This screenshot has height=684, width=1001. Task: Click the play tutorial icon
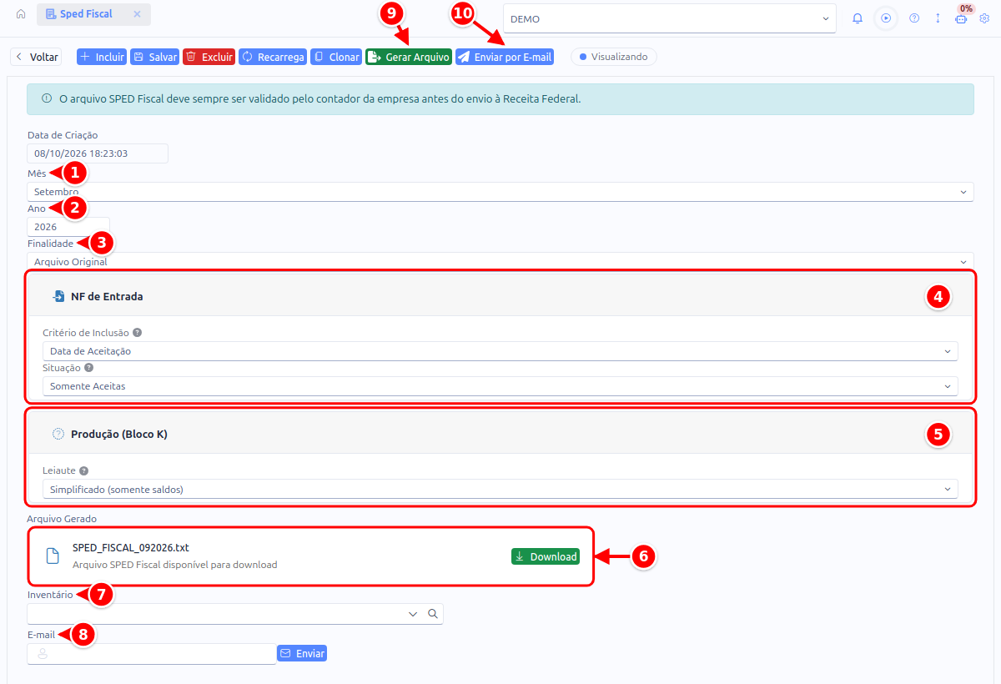point(886,18)
